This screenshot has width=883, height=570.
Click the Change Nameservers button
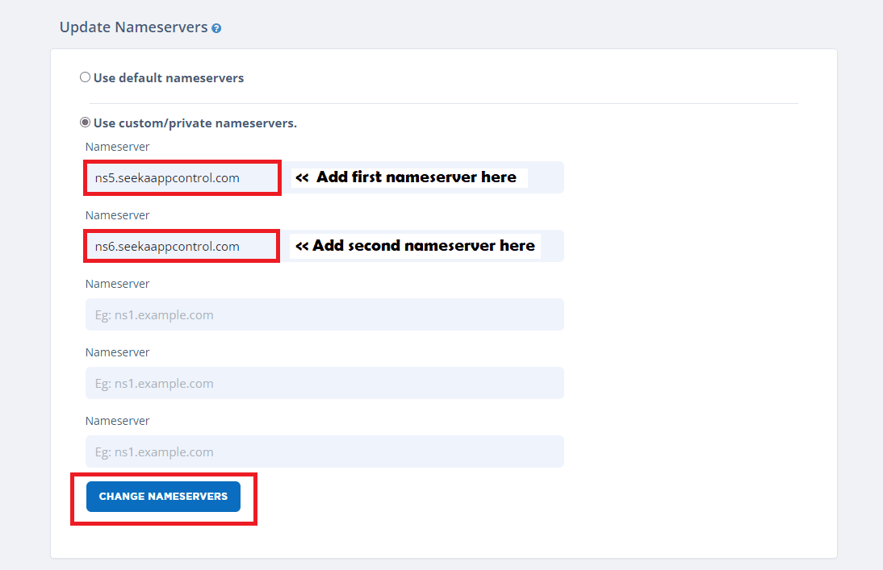click(x=163, y=497)
